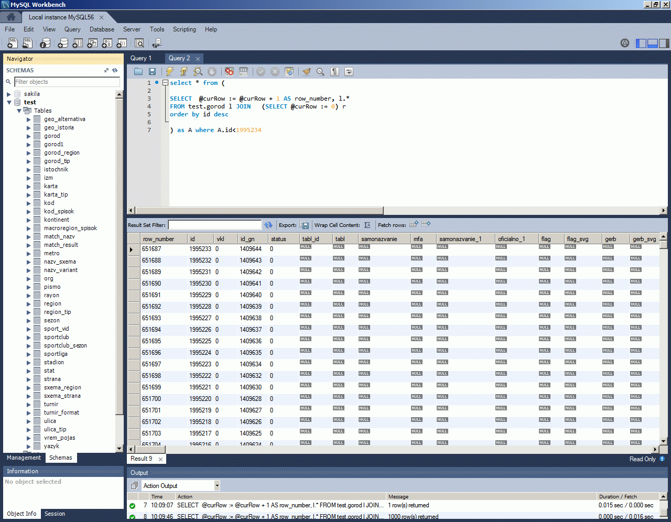Refresh the result set filter
671x522 pixels.
click(268, 225)
